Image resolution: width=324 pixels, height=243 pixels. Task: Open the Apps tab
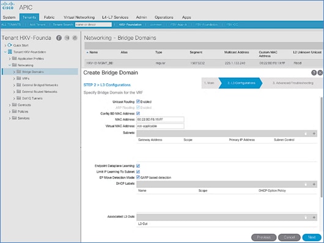pos(186,17)
